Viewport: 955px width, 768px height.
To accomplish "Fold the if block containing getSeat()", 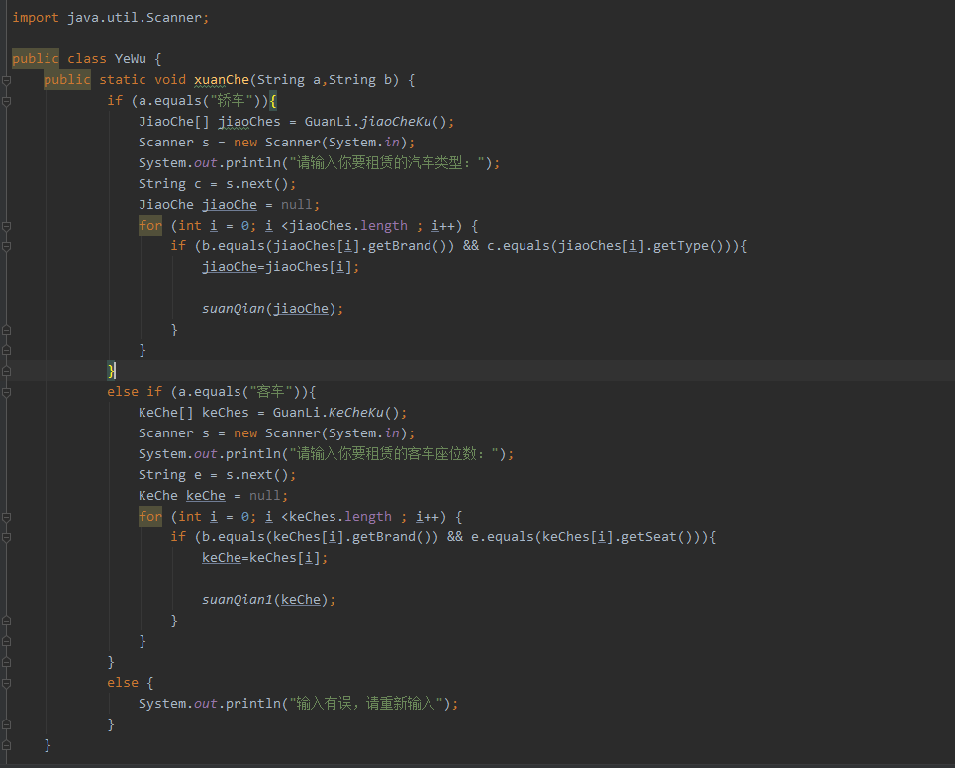I will 6,537.
